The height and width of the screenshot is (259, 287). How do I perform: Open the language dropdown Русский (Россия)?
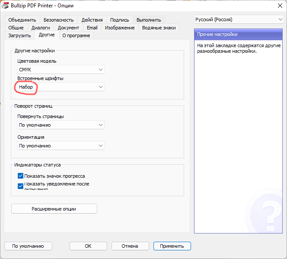pyautogui.click(x=239, y=19)
